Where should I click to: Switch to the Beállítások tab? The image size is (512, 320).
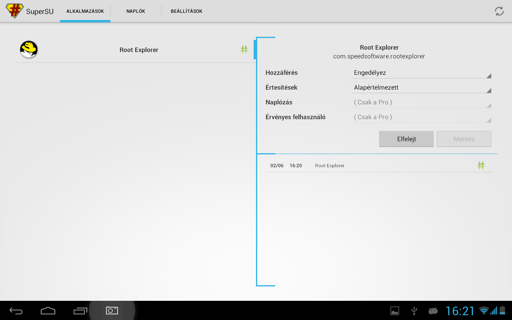(186, 11)
